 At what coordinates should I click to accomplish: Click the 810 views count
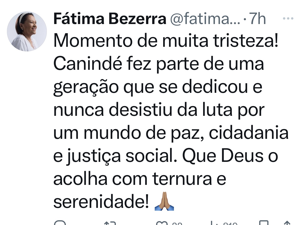tap(230, 223)
